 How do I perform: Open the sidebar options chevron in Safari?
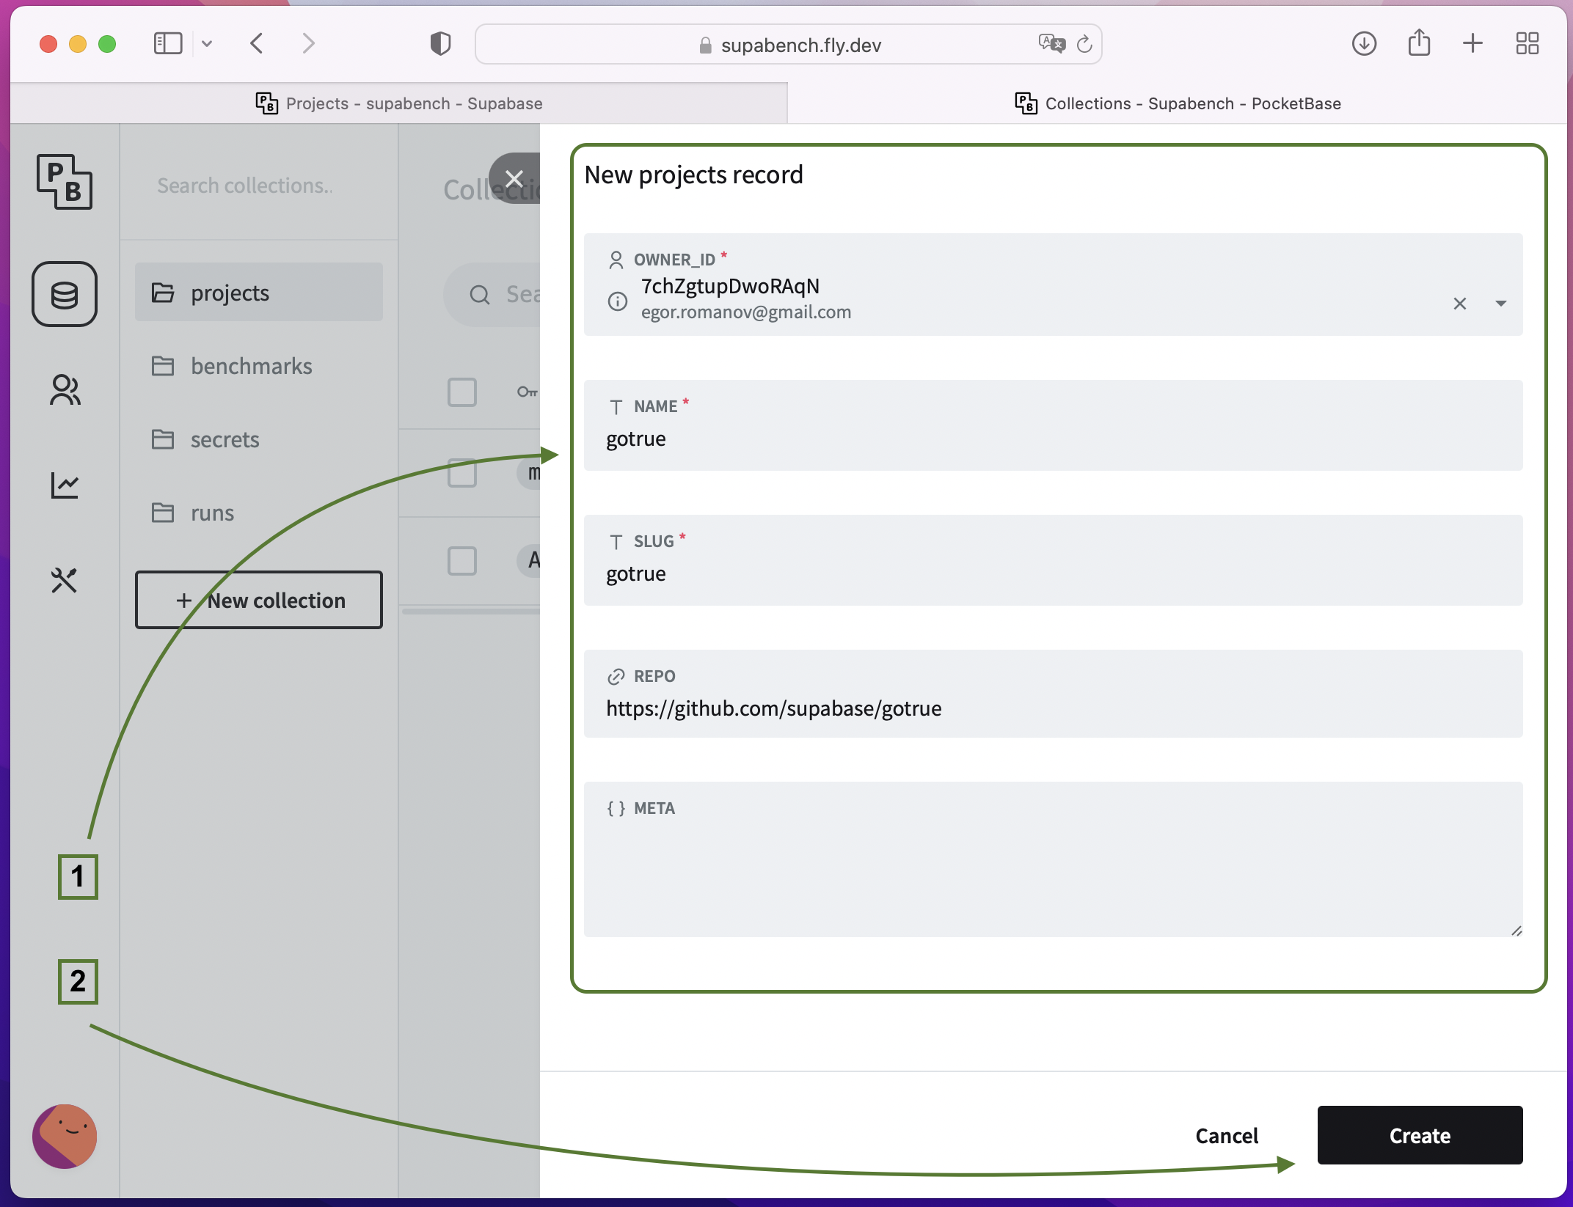(207, 44)
